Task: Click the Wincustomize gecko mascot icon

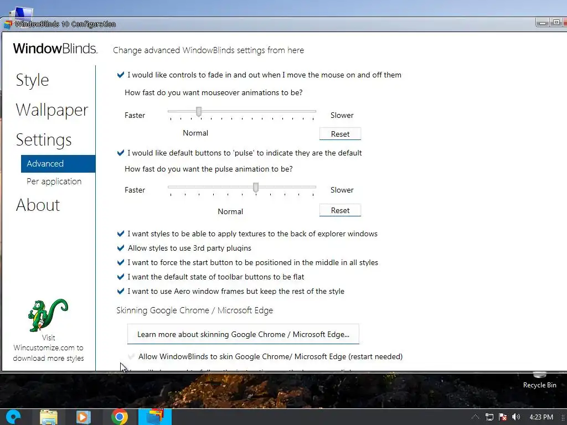Action: tap(48, 315)
